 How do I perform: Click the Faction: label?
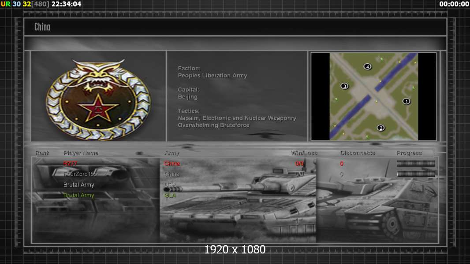point(189,69)
